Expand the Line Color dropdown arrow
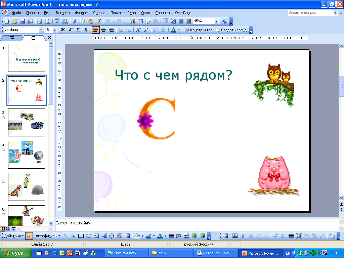Viewport: 344px width, 258px height. click(154, 236)
